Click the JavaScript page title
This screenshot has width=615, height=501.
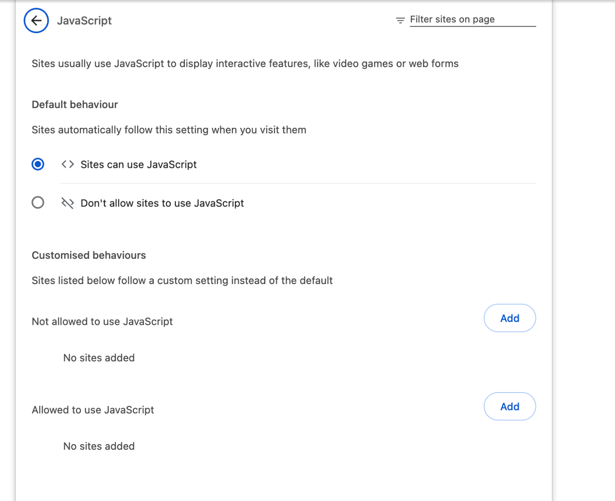pyautogui.click(x=84, y=21)
